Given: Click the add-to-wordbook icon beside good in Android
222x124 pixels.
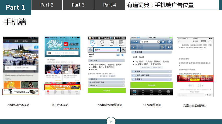Looking at the screenshot, I should 118,55.
